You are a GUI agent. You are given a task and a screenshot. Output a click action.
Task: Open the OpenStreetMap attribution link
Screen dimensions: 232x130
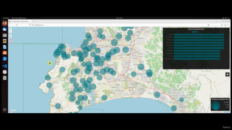click(x=227, y=112)
